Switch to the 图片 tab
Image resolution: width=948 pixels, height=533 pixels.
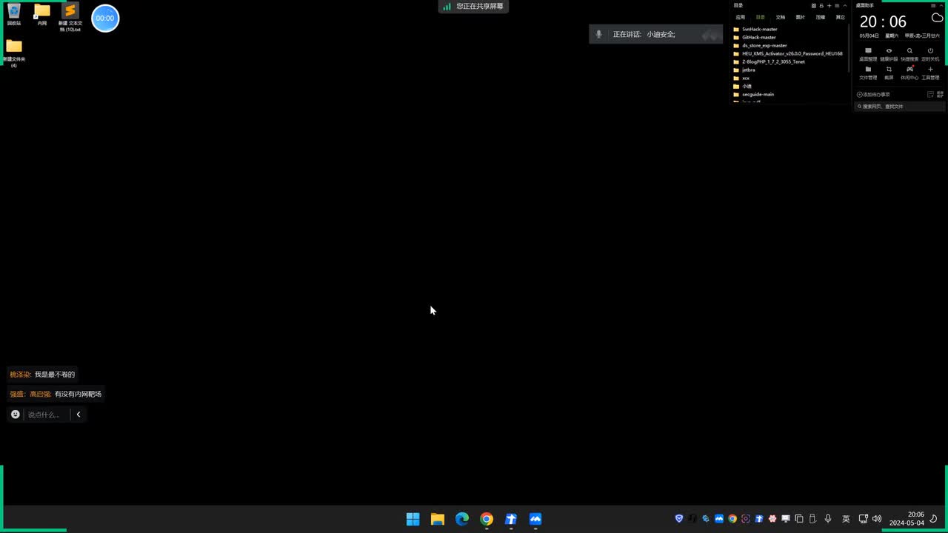[x=800, y=17]
